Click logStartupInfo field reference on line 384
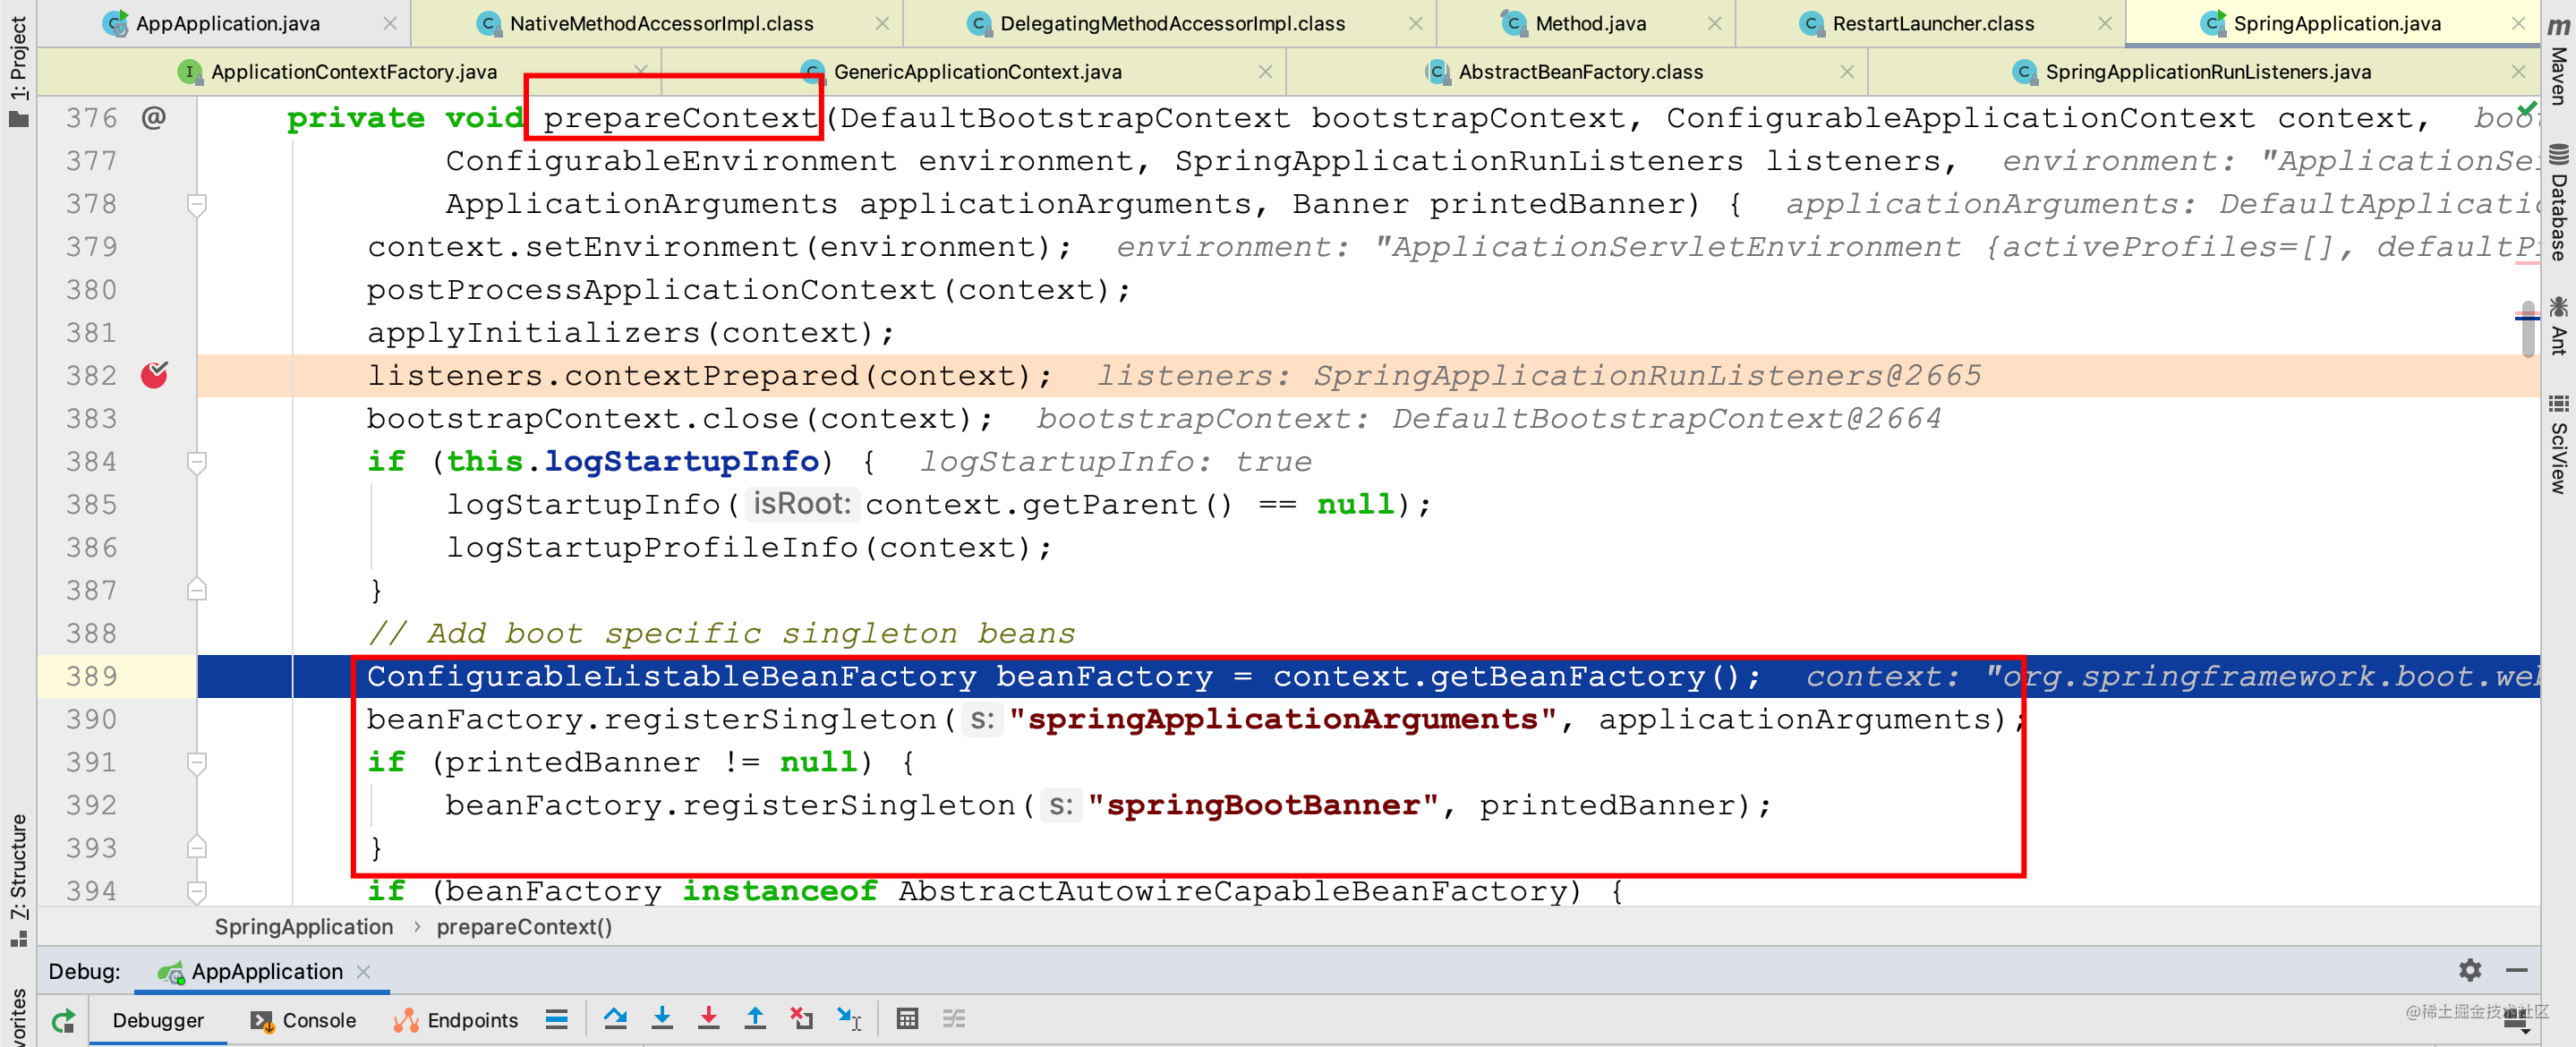 (681, 461)
